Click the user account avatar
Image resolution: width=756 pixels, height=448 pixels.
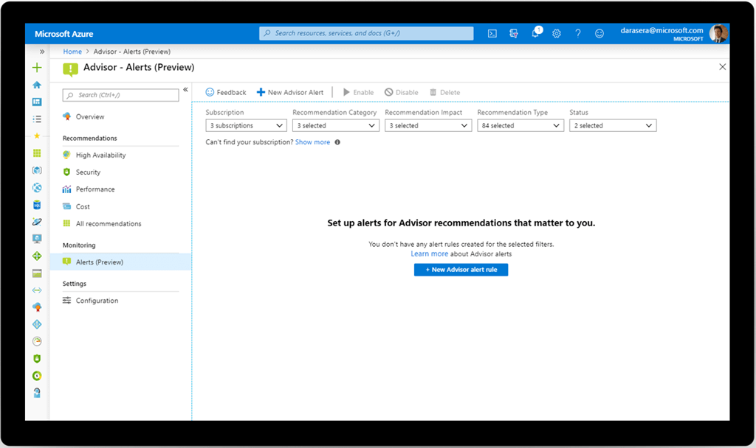click(718, 33)
